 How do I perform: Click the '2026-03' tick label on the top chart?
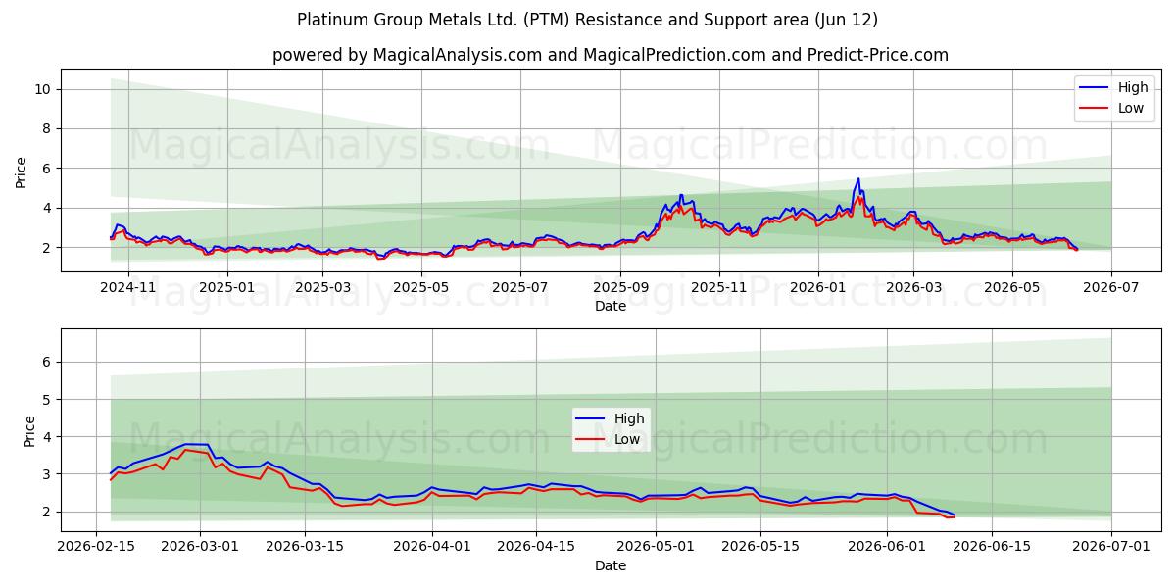point(912,287)
